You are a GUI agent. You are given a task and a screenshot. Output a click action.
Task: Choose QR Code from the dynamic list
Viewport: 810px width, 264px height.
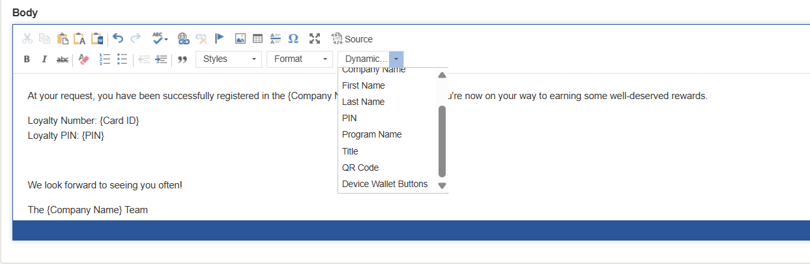coord(360,168)
